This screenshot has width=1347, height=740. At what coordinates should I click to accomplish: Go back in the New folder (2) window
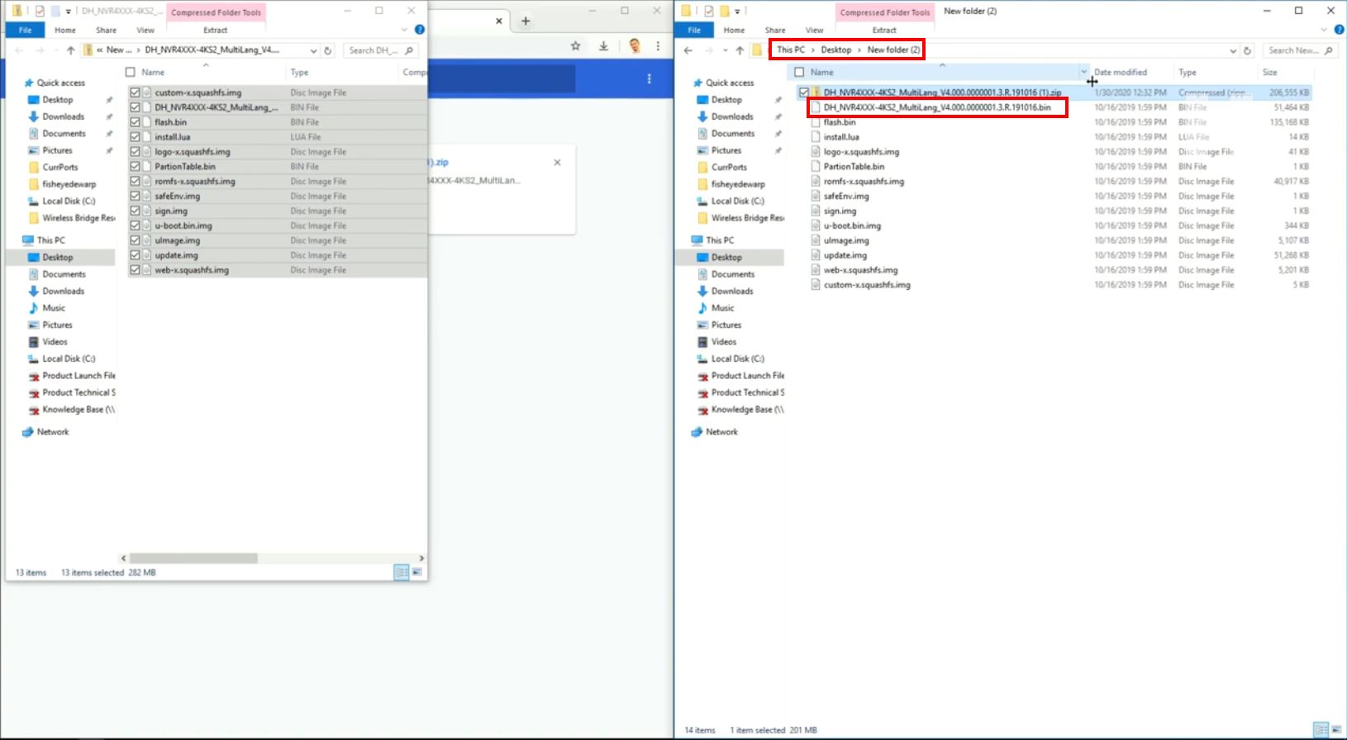click(x=688, y=50)
